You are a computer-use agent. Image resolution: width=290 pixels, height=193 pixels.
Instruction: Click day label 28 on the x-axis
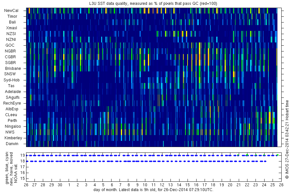pos(43,185)
